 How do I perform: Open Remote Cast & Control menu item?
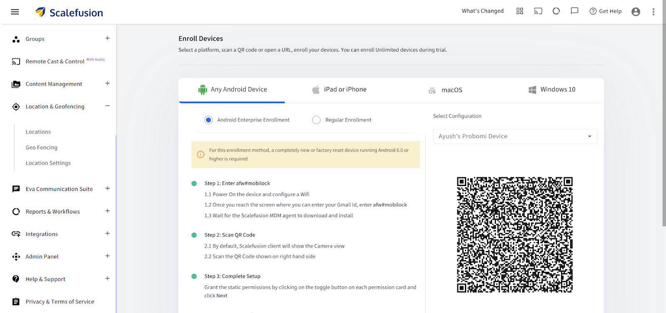pyautogui.click(x=55, y=62)
